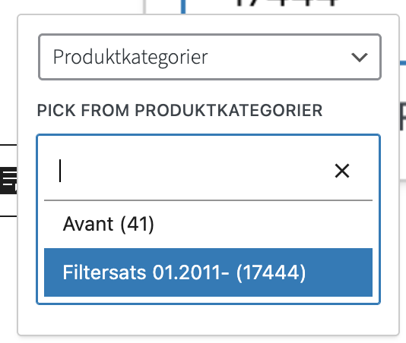Open the Produktkategorier dropdown
Viewport: 406px width, 343px height.
pos(210,57)
